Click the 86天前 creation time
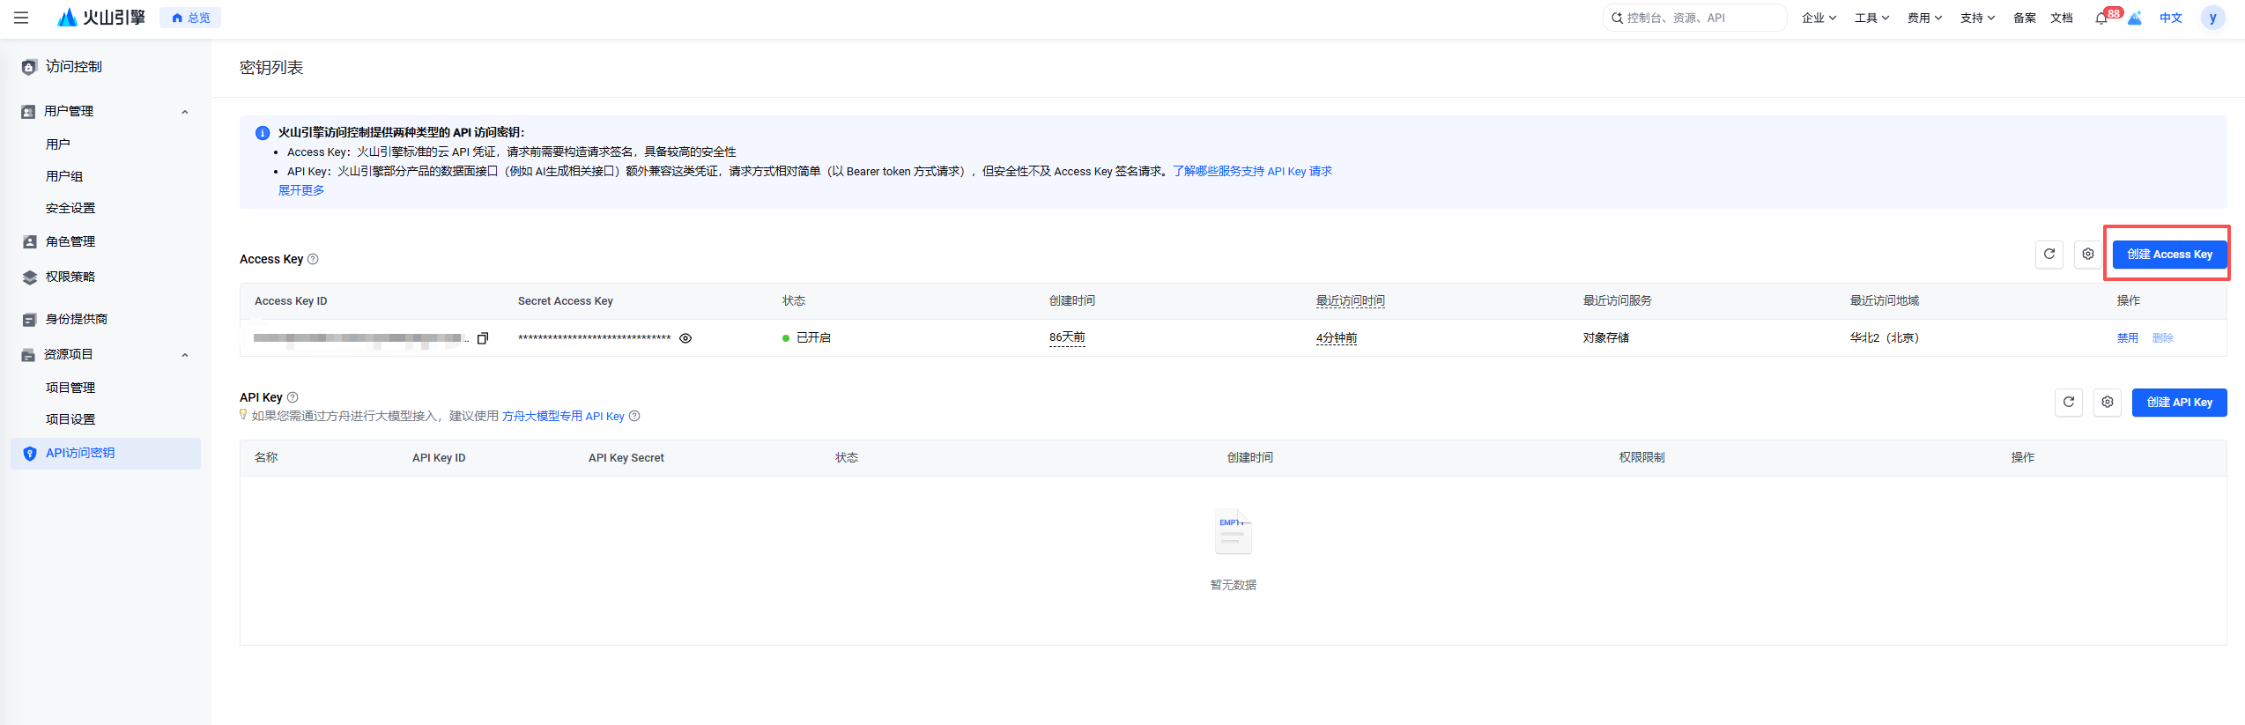The width and height of the screenshot is (2245, 725). pyautogui.click(x=1067, y=337)
